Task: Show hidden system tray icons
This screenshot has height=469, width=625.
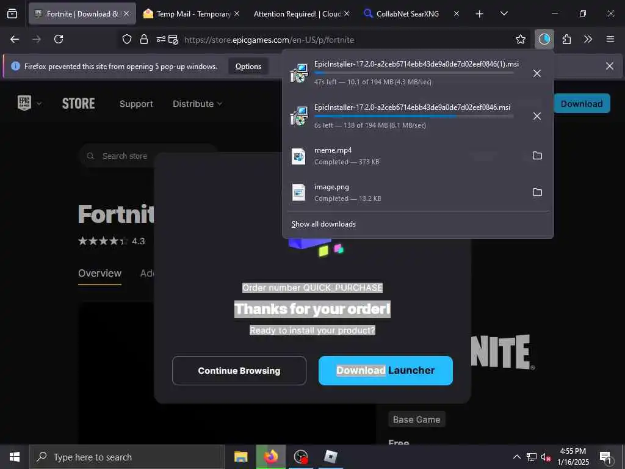Action: pos(516,457)
